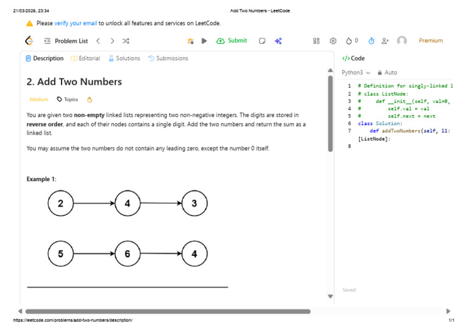Image resolution: width=468 pixels, height=331 pixels.
Task: Click the description scrollbar up arrow
Action: pos(330,71)
